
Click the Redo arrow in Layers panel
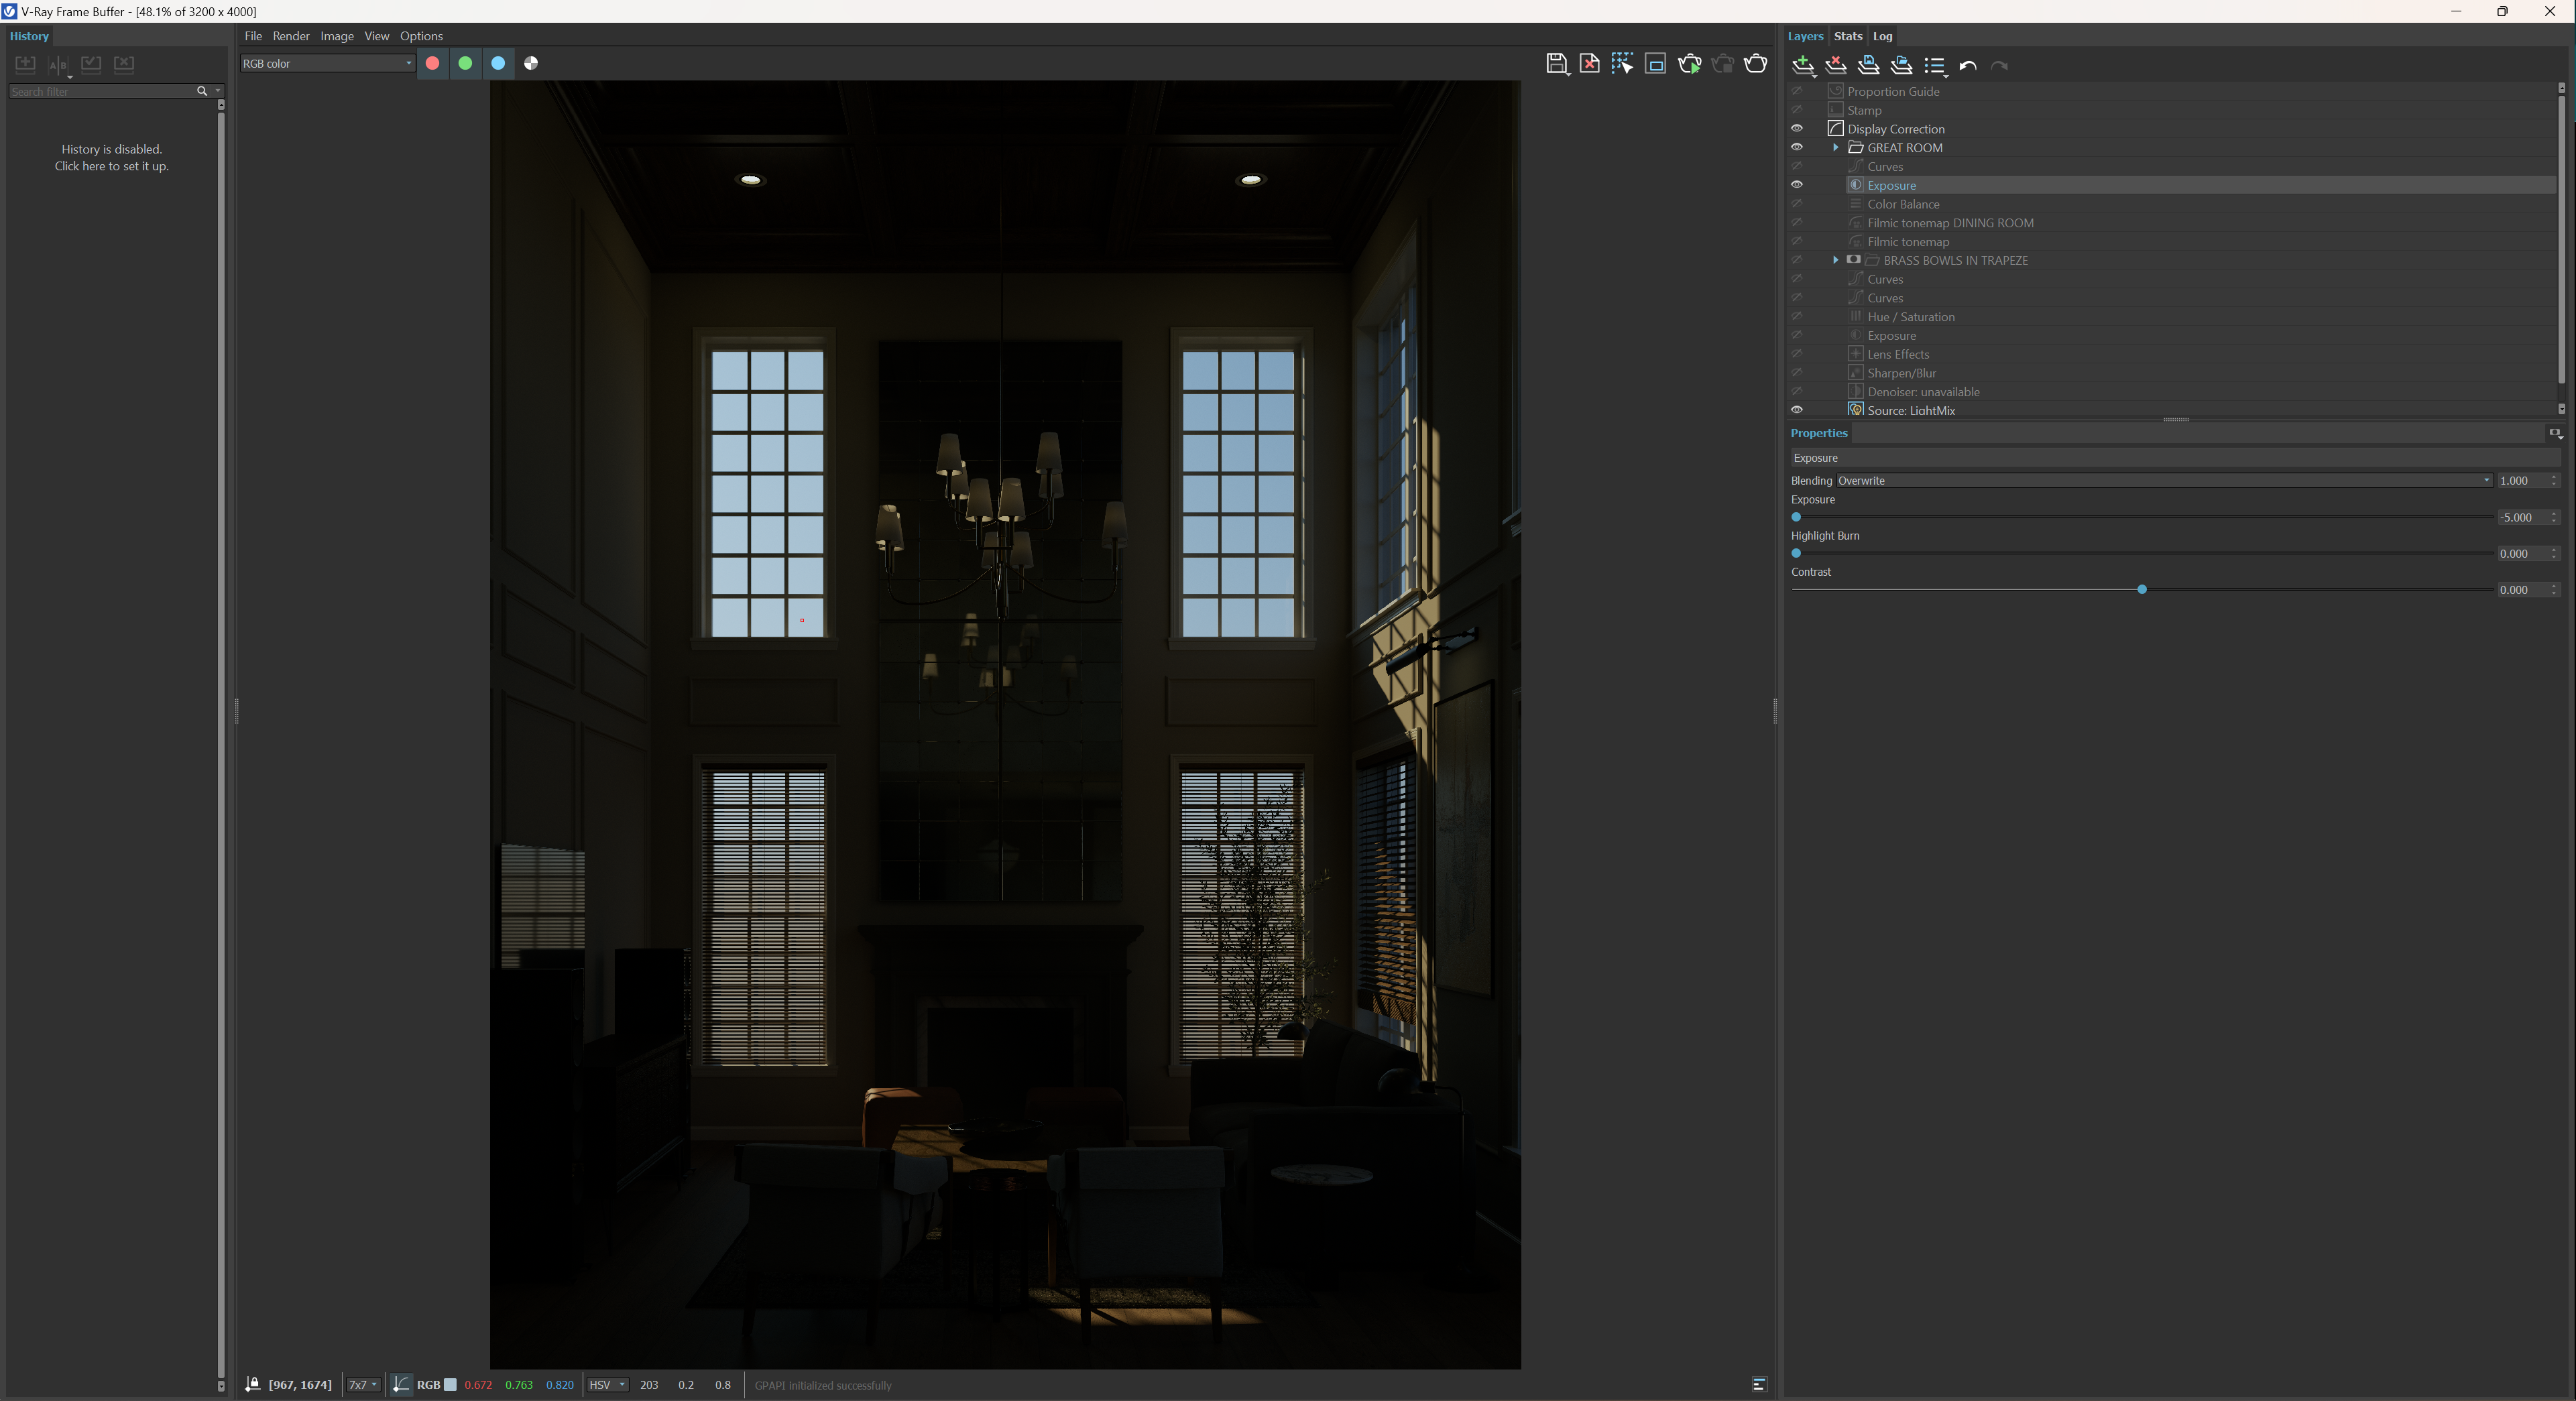click(1999, 66)
